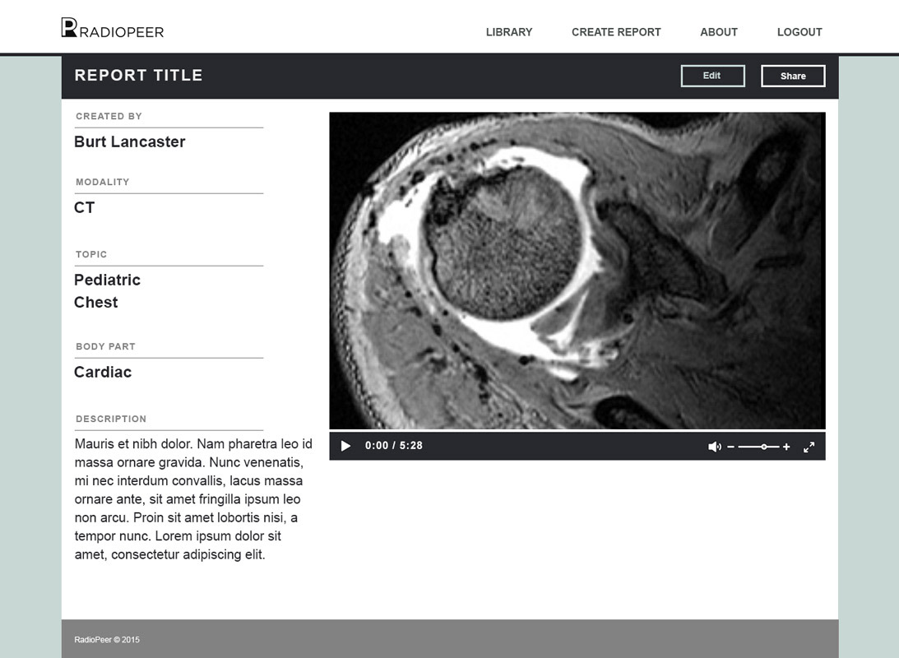Click the RadioPeer © 2015 footer text
This screenshot has height=658, width=899.
coord(107,640)
